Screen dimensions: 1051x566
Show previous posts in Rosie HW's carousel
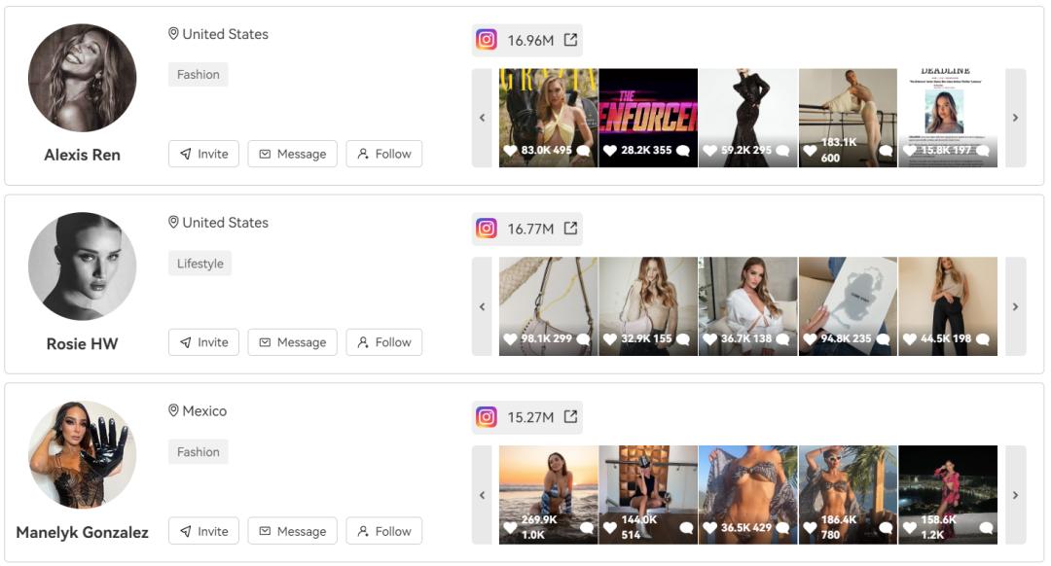point(482,306)
